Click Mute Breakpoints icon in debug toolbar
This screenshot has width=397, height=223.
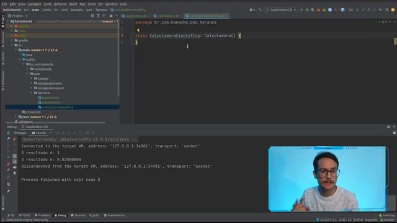(8, 170)
